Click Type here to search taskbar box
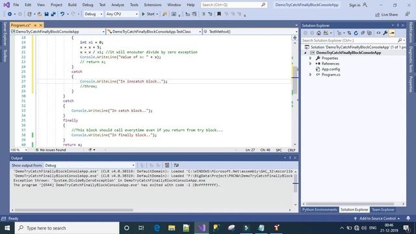 tap(67, 228)
